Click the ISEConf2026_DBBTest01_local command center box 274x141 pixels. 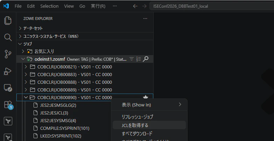pos(212,6)
